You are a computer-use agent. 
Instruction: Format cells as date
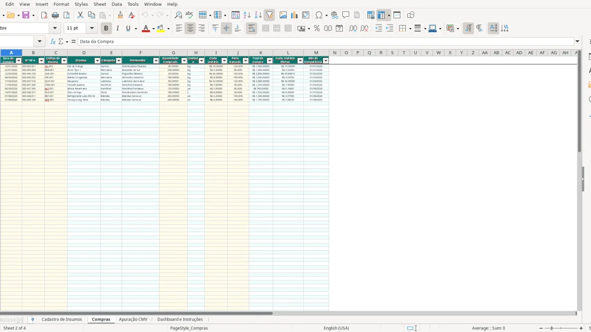(339, 29)
